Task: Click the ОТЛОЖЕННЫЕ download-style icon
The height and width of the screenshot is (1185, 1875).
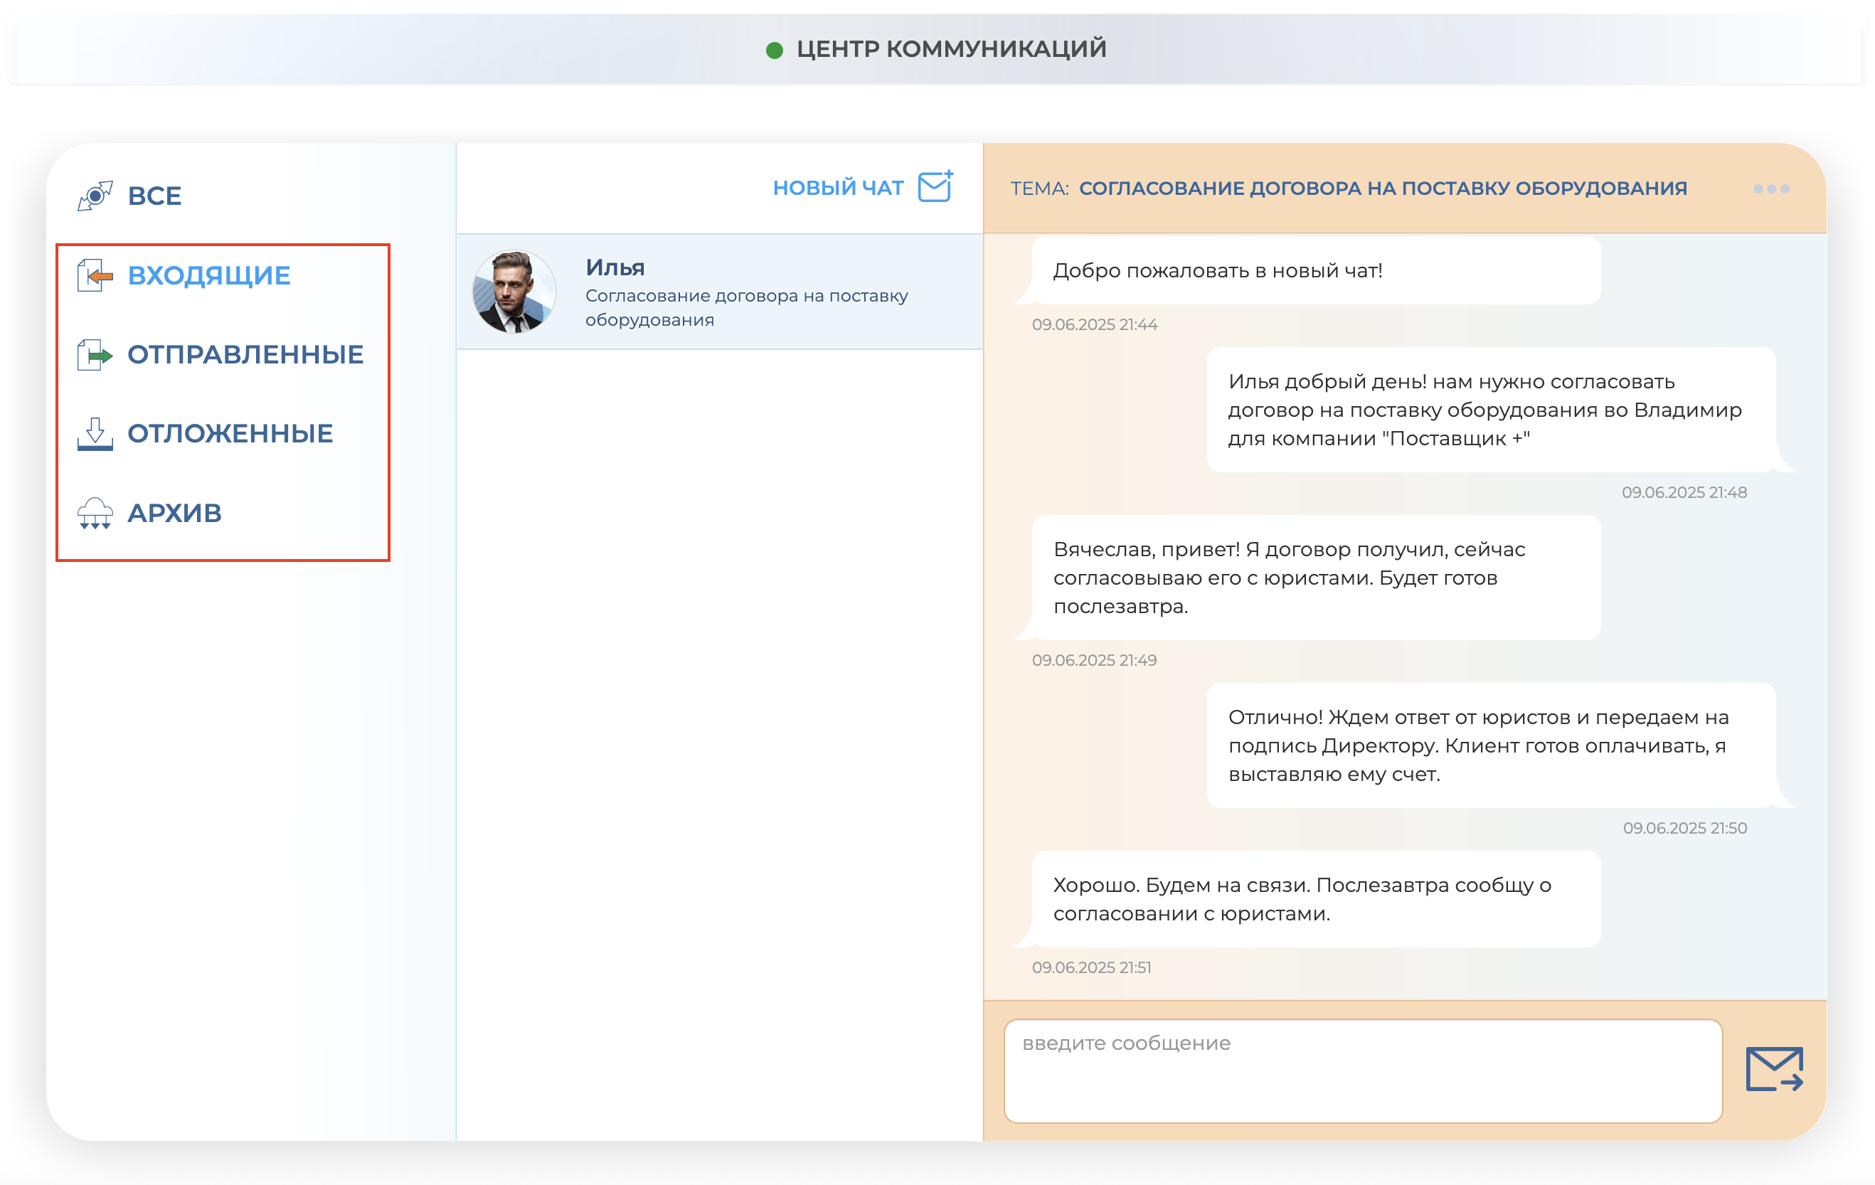Action: (x=95, y=435)
